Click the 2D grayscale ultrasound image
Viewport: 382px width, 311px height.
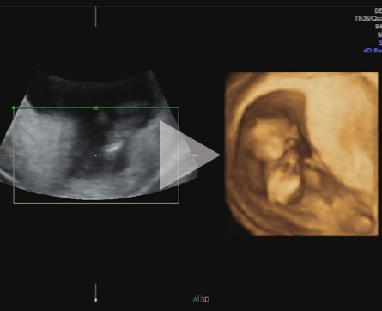(94, 135)
